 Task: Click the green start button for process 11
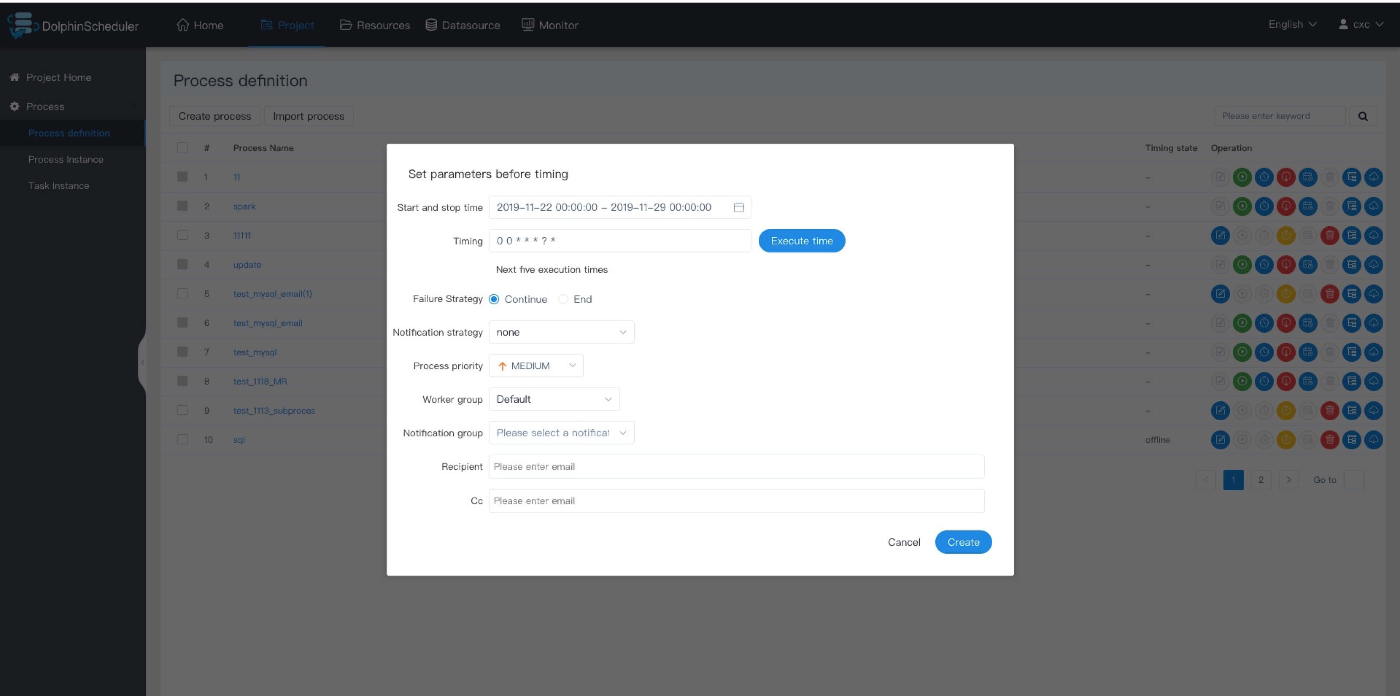coord(1242,177)
